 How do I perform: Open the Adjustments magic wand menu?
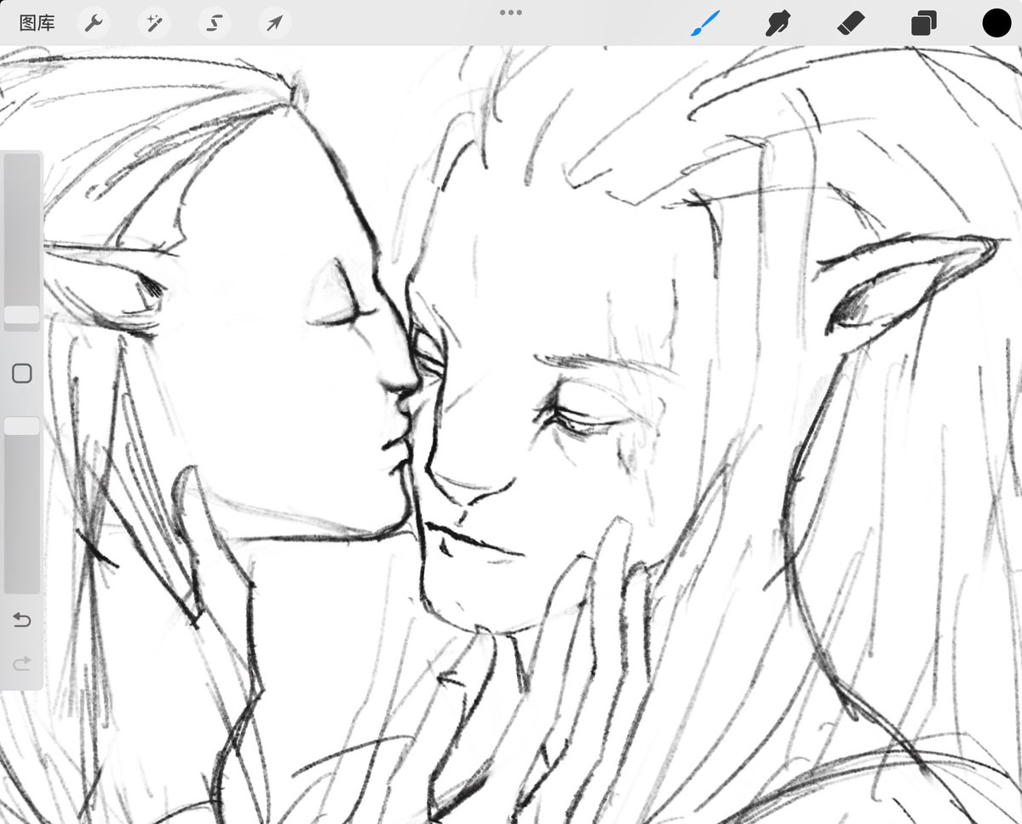[154, 23]
